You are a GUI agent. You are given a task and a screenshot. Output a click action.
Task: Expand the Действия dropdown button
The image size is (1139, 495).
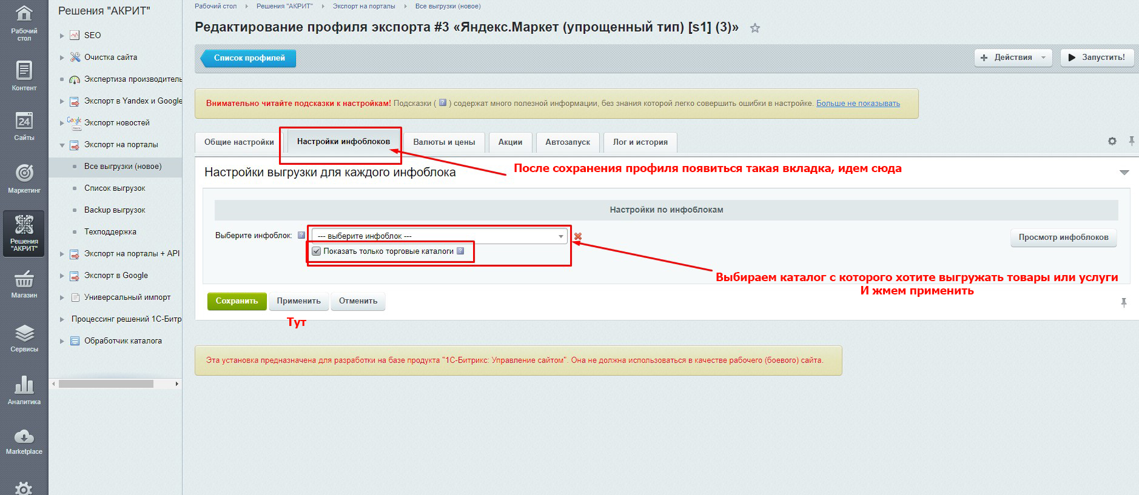pyautogui.click(x=1012, y=58)
